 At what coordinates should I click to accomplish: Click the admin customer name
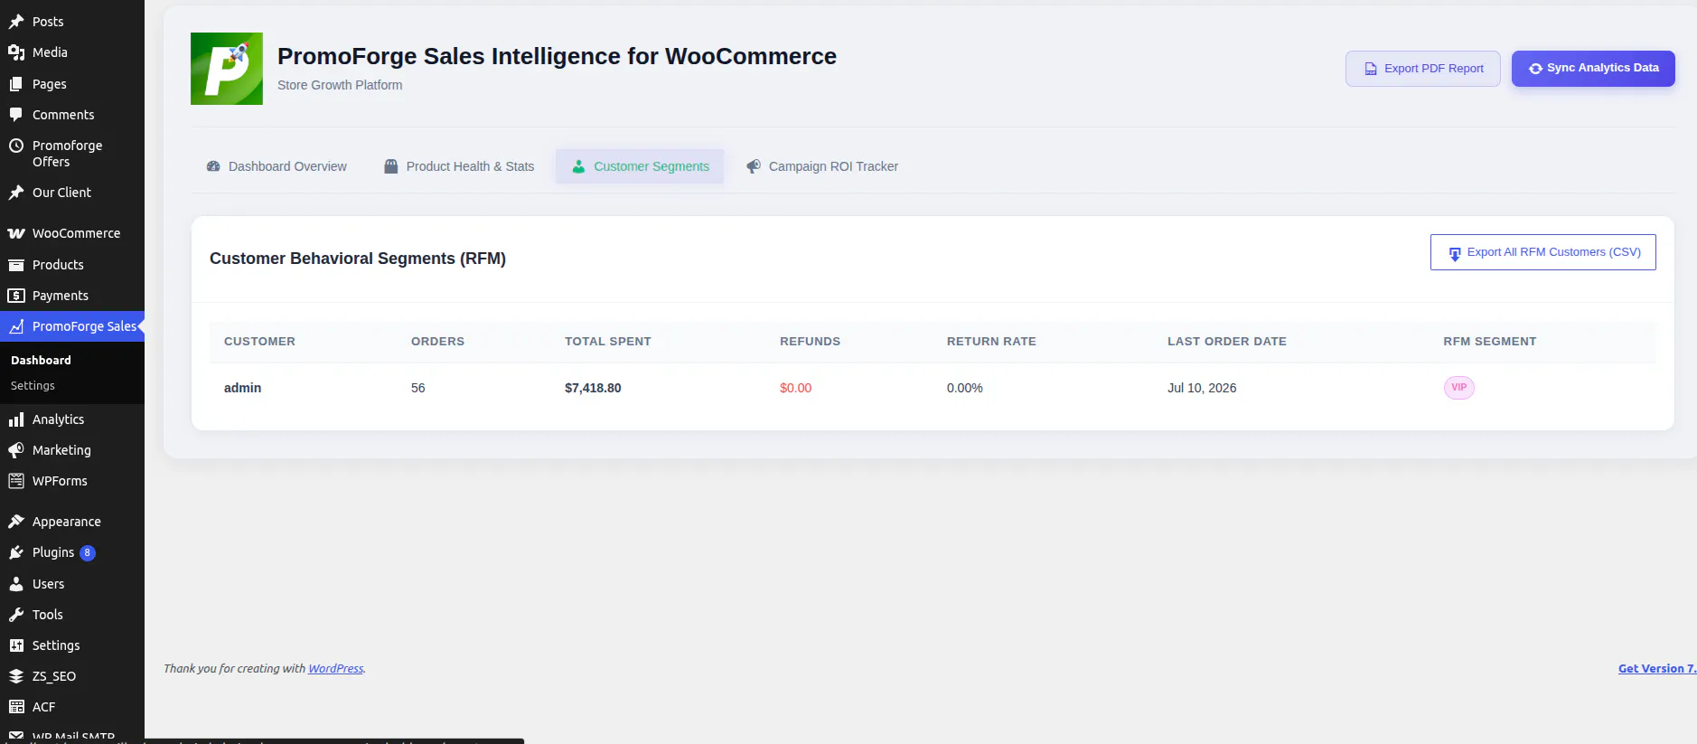tap(242, 388)
